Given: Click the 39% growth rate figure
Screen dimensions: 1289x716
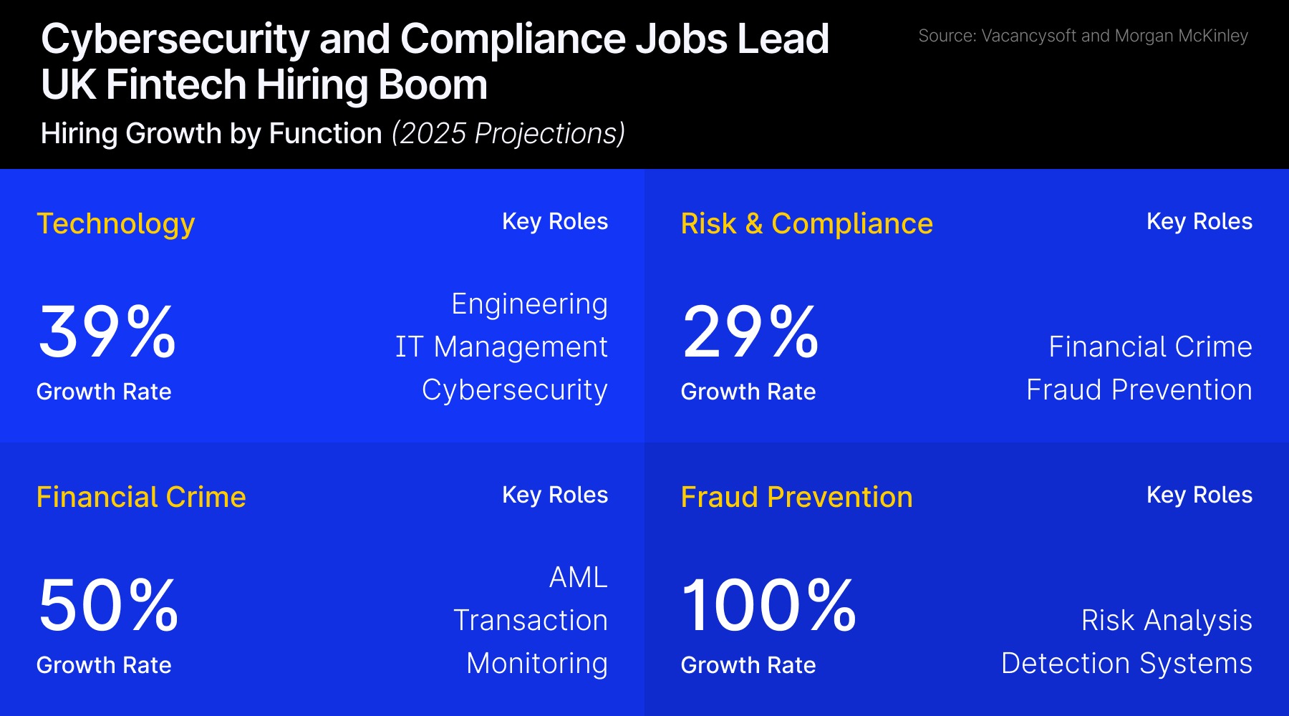Looking at the screenshot, I should click(x=107, y=332).
